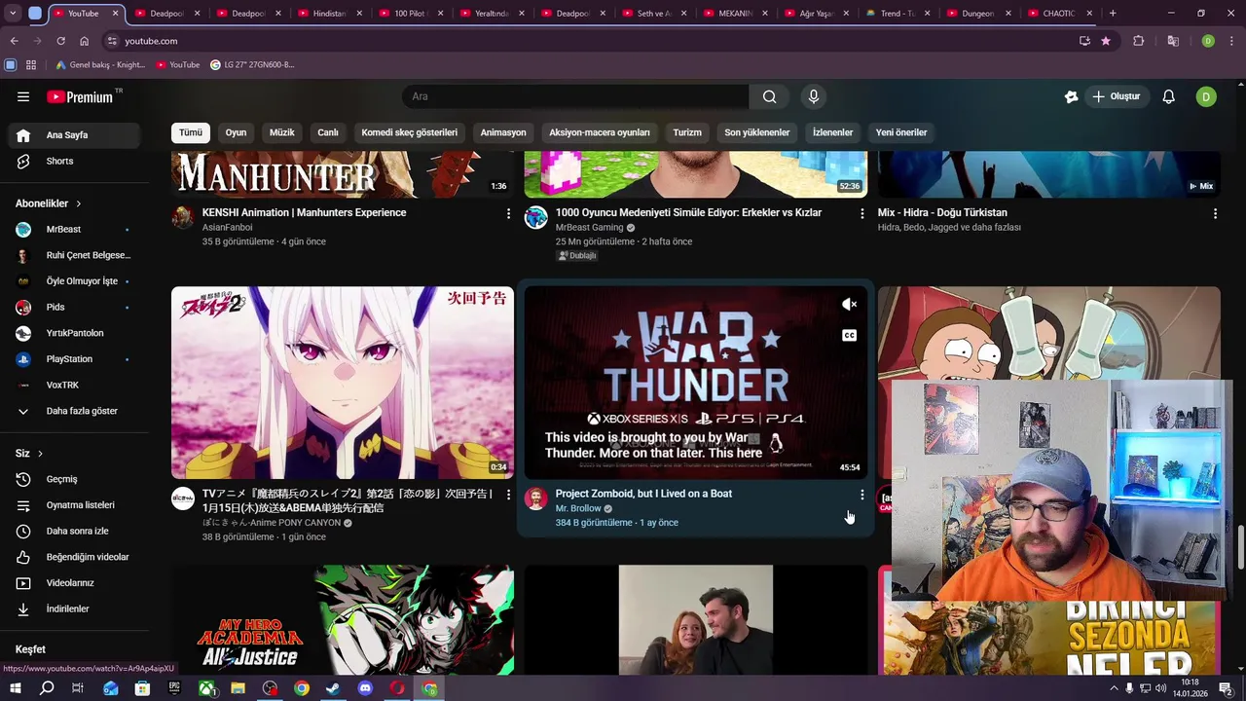Open Daha sonra izle list
Screen dimensions: 1246x701
point(74,531)
